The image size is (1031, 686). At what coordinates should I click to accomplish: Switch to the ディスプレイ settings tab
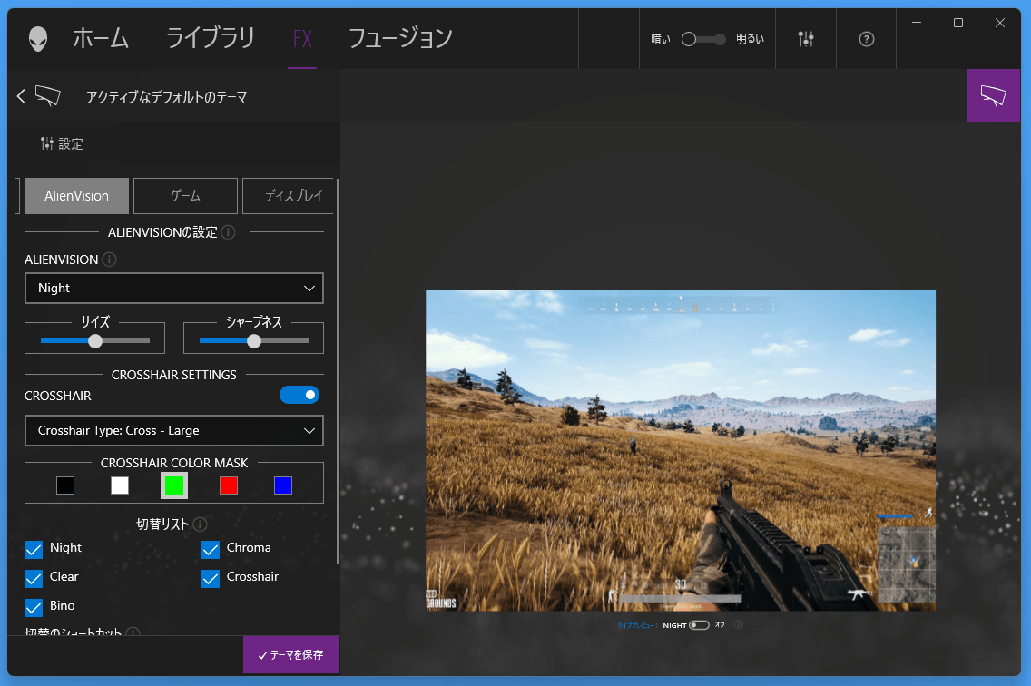pyautogui.click(x=290, y=196)
